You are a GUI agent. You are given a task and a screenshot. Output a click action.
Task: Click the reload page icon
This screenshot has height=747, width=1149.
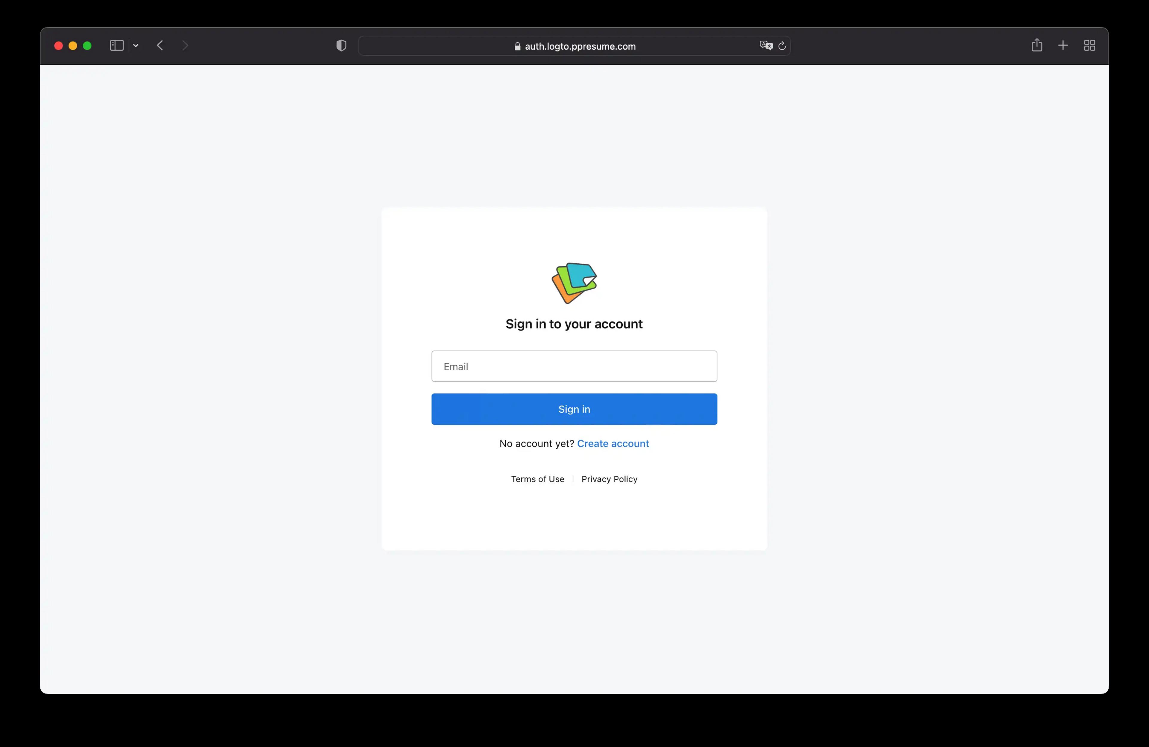(x=781, y=45)
